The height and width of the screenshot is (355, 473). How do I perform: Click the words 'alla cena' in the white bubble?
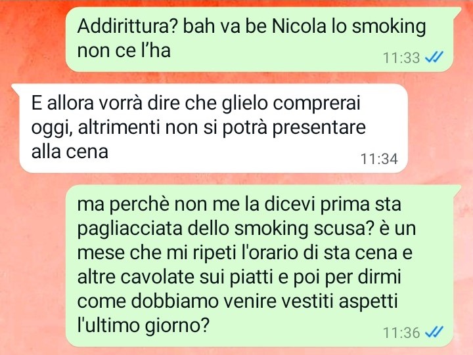70,151
